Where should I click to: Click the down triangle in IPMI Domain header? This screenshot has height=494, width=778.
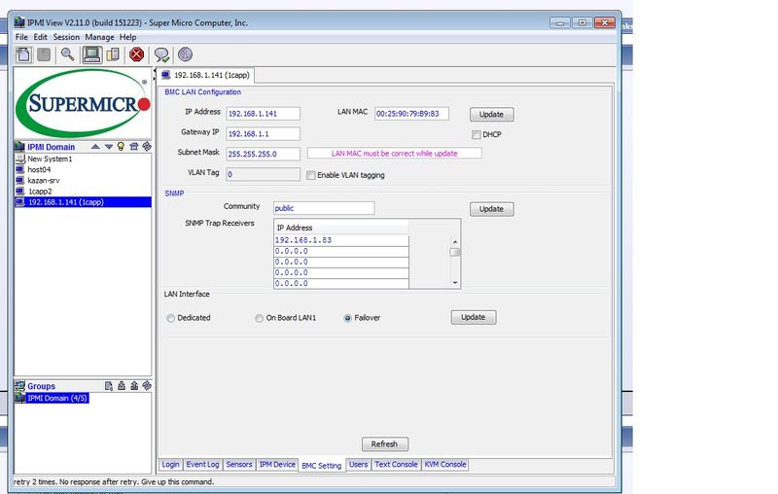(x=108, y=147)
